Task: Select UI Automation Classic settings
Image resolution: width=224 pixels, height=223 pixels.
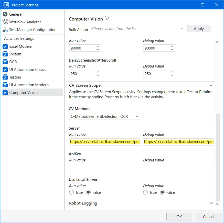Action: click(x=28, y=70)
